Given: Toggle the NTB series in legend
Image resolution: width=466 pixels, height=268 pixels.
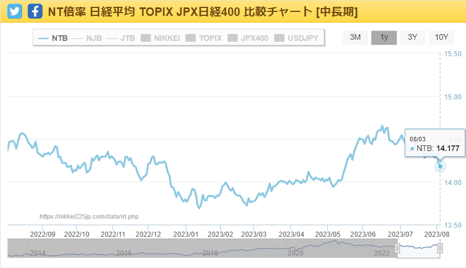Looking at the screenshot, I should coord(53,38).
